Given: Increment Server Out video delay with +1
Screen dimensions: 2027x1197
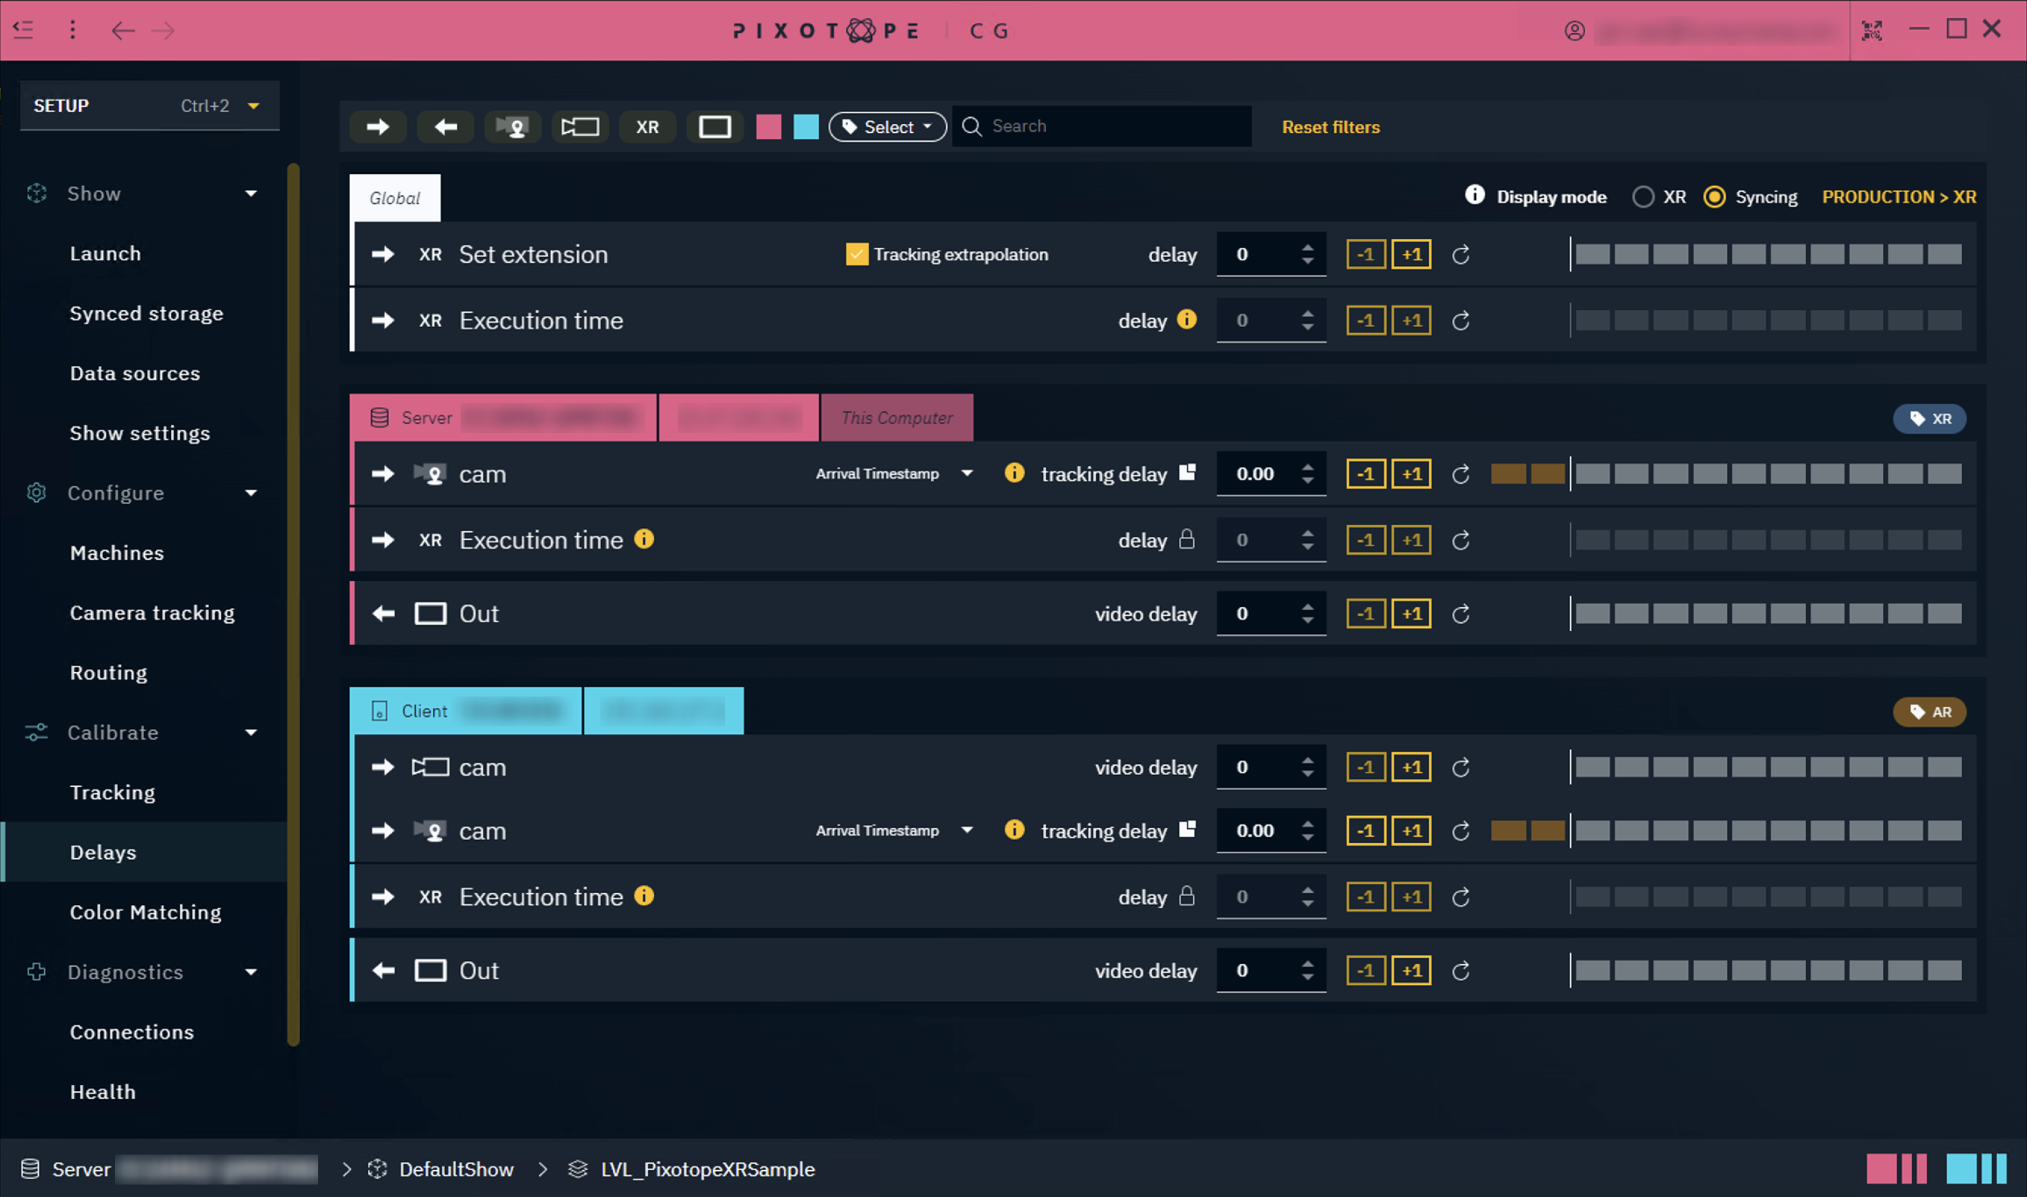Looking at the screenshot, I should point(1412,614).
